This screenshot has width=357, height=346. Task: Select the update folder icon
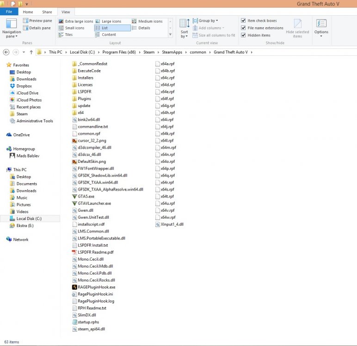point(74,106)
